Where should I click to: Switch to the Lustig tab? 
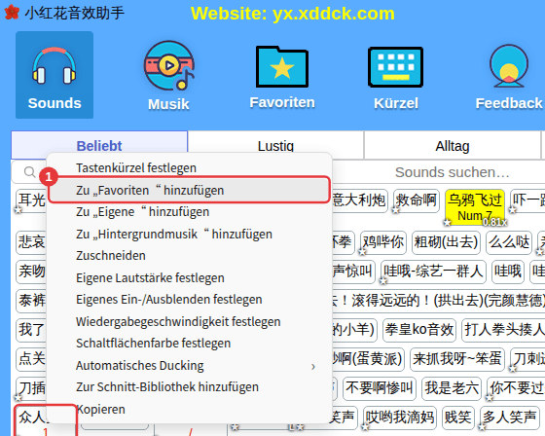pos(275,146)
